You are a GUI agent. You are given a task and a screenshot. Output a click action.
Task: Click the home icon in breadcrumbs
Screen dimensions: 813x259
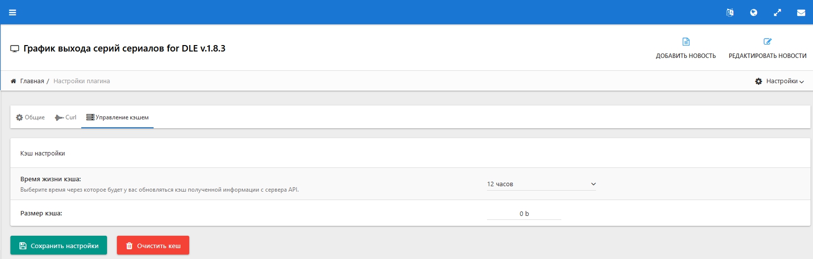13,81
